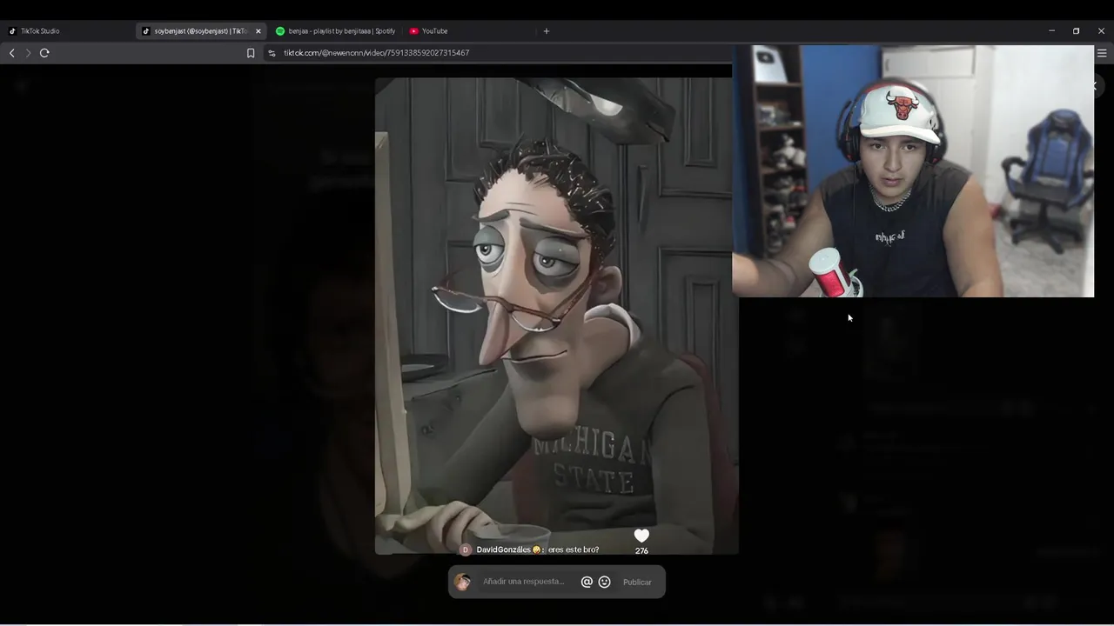Switch to the YouTube tab
This screenshot has width=1114, height=626.
pyautogui.click(x=428, y=31)
